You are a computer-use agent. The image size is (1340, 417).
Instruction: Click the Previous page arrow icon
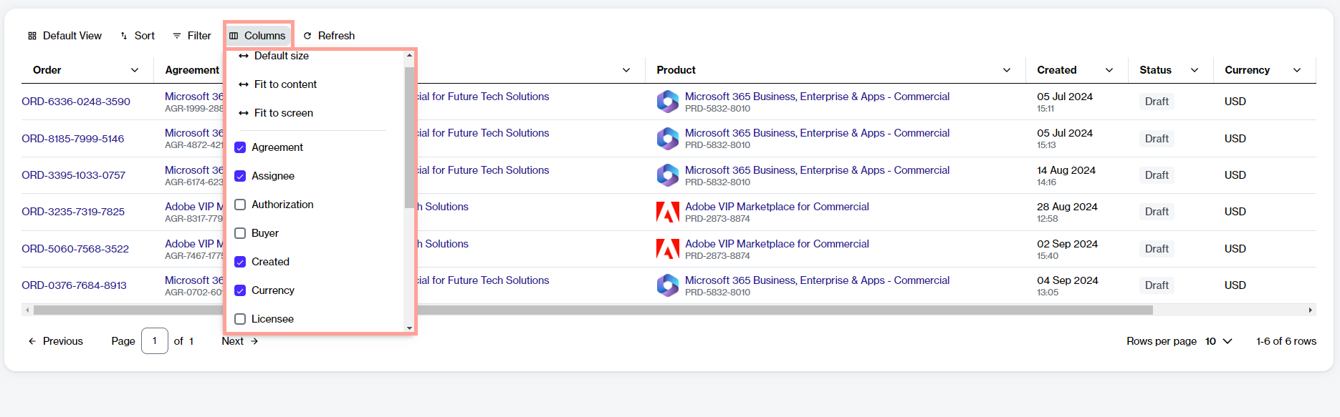(32, 341)
